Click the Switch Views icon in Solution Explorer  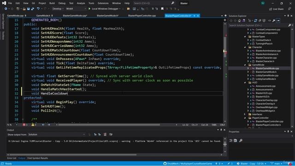[244, 20]
